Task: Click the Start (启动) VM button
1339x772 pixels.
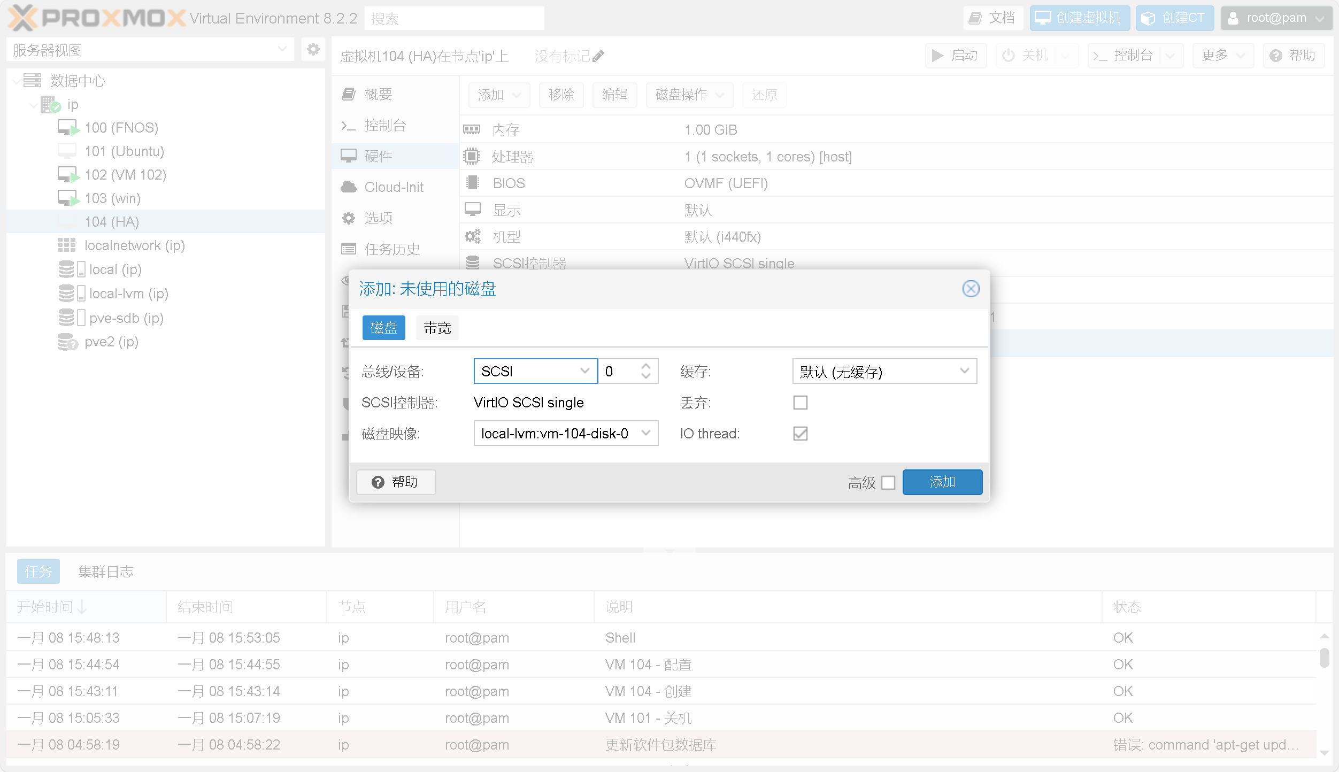Action: [x=956, y=55]
